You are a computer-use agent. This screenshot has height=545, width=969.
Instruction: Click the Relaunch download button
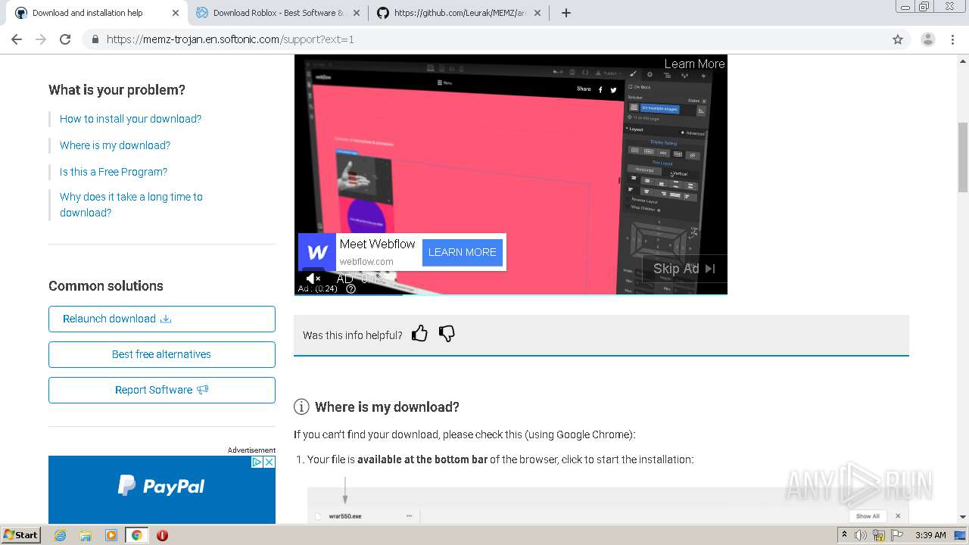tap(162, 319)
